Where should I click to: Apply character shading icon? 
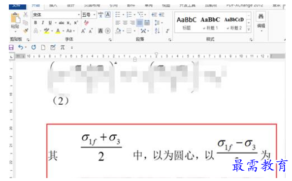pos(100,30)
